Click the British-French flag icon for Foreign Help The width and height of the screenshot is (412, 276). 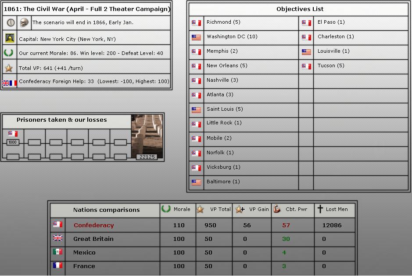click(x=9, y=82)
